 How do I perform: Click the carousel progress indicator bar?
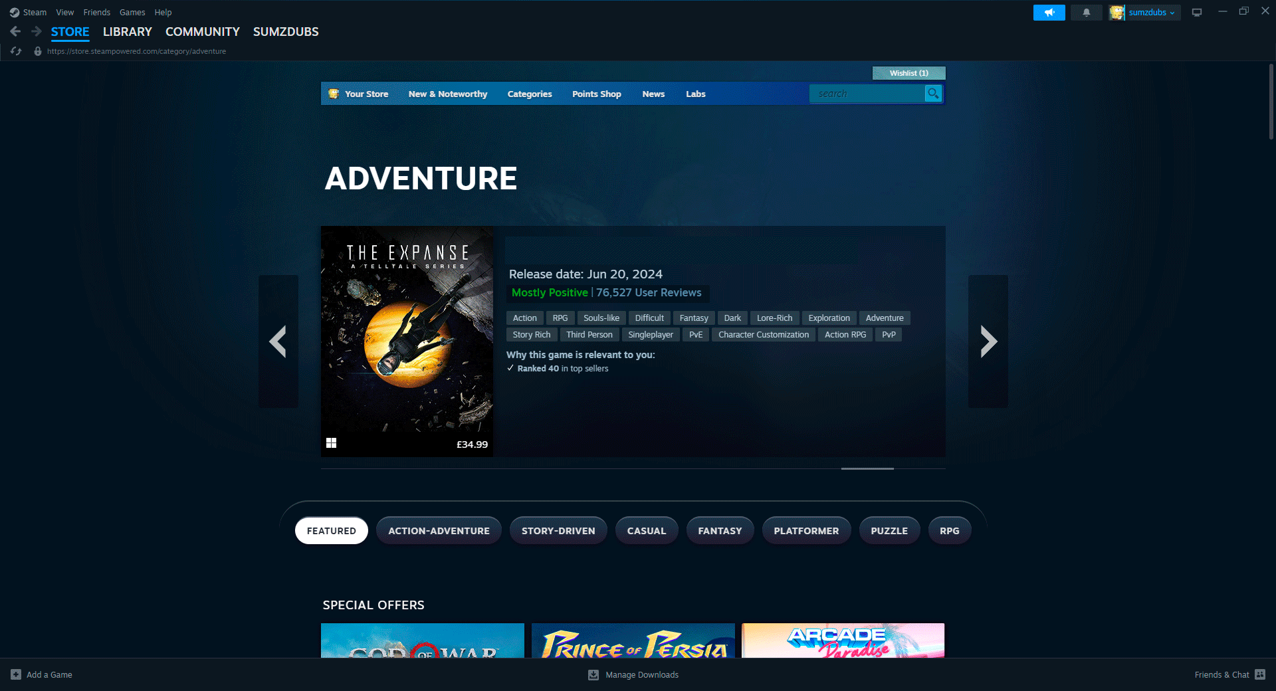tap(867, 468)
